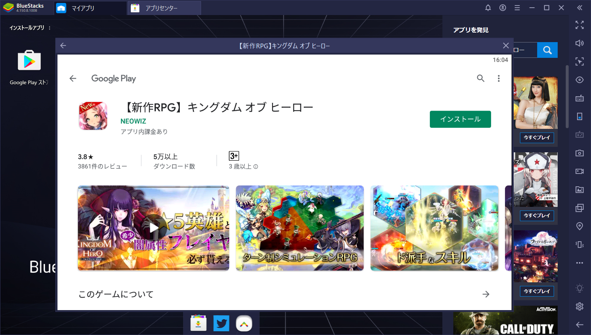Open the BlueStacks account icon

503,8
